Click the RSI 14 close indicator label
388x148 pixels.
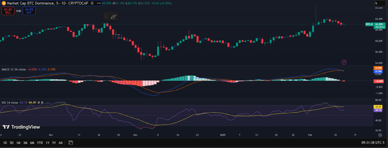[x=10, y=102]
